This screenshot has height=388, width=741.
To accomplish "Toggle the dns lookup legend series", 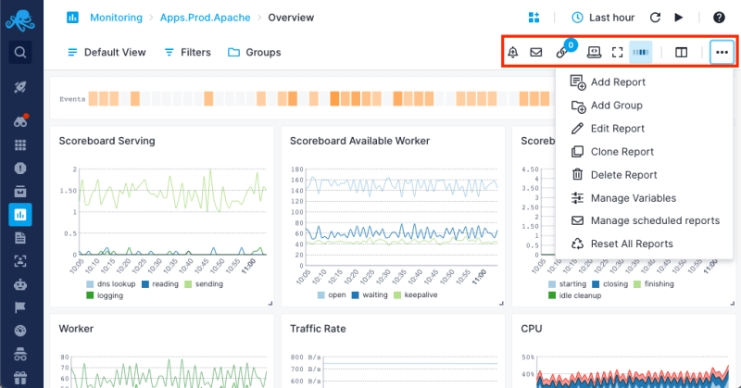I will (x=111, y=284).
